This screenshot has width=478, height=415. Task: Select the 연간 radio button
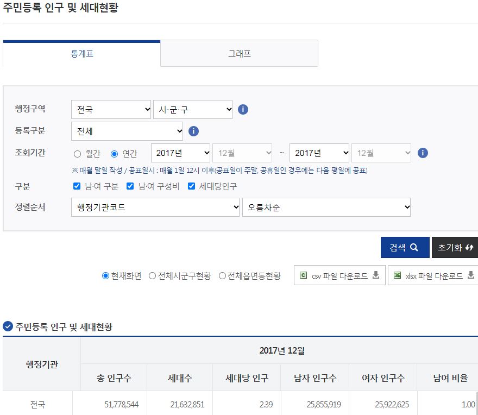(x=114, y=154)
